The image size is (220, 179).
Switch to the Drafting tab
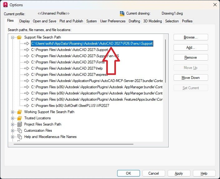134,21
